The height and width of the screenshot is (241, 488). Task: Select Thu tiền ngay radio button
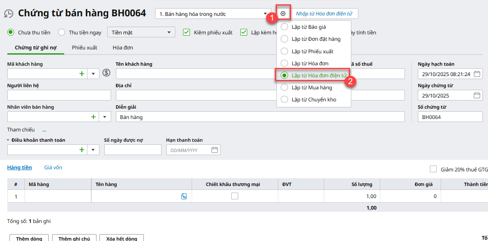[x=62, y=32]
